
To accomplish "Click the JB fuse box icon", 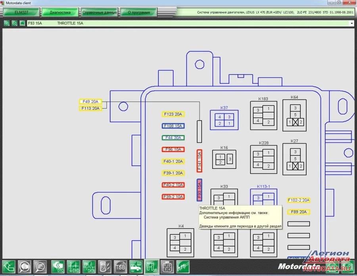I will 152,266.
